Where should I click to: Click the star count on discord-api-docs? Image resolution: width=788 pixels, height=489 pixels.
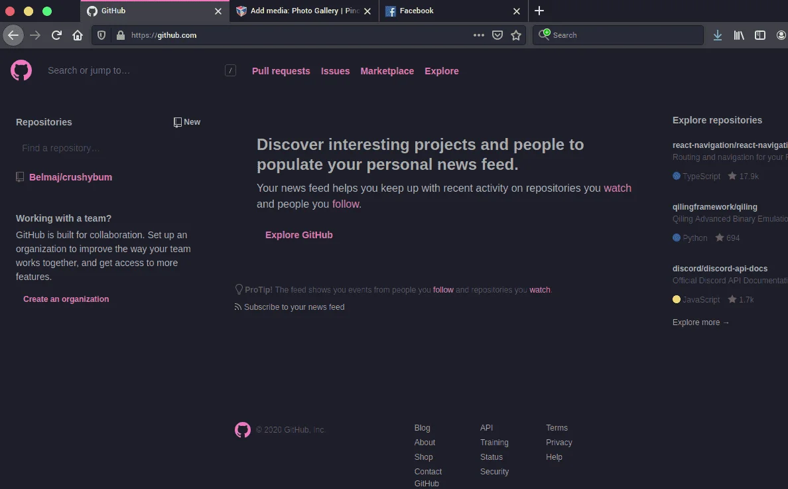click(741, 299)
